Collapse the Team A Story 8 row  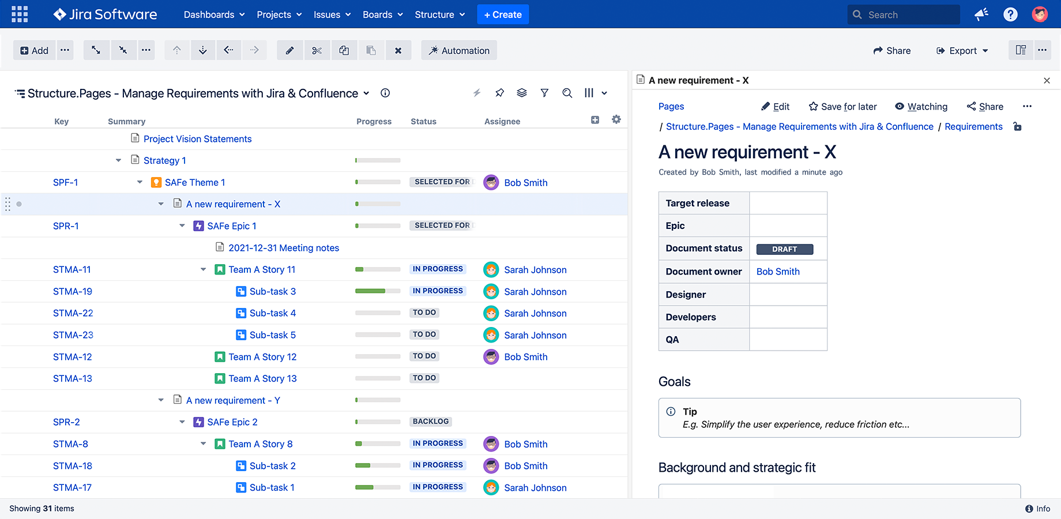pos(203,444)
